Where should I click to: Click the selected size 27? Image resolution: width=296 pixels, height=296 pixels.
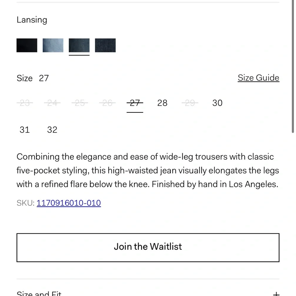135,103
